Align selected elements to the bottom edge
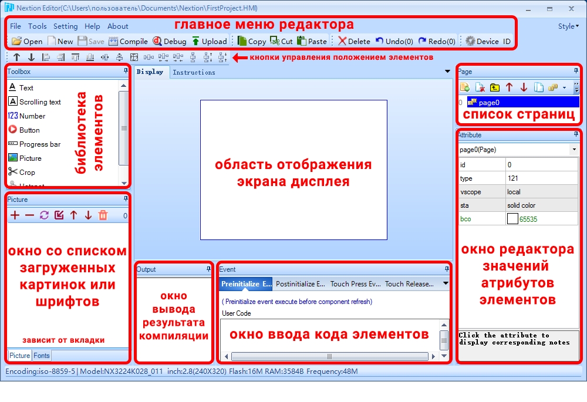Screen dimensions: 587x402 [x=90, y=58]
